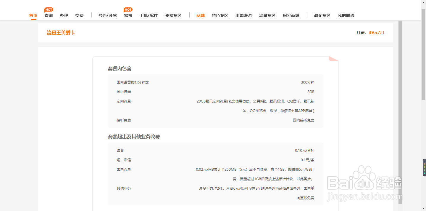Viewport: 426px width, 211px height.
Task: Click the 0.02元/MB overage data description
Action: click(255, 174)
